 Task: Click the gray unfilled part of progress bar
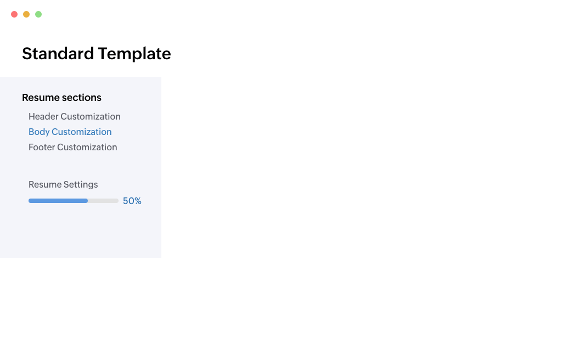tap(103, 201)
